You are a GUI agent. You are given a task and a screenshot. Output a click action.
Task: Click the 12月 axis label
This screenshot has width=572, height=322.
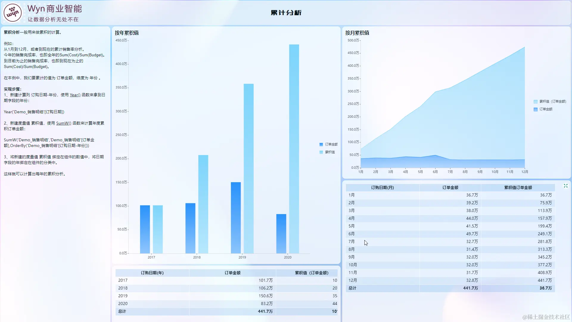(x=524, y=172)
